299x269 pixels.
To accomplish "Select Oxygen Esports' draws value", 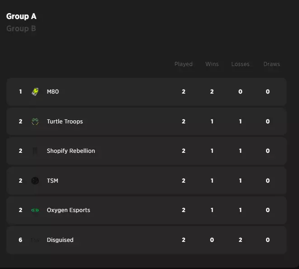I will coord(268,210).
